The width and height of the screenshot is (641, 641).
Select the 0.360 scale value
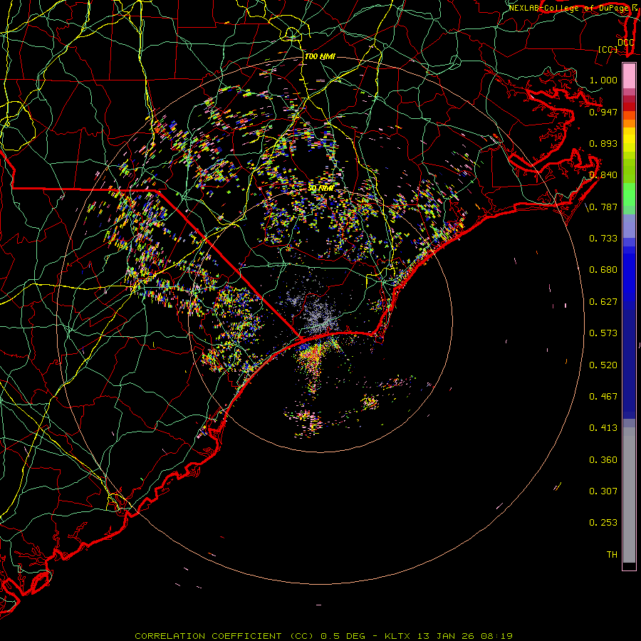click(603, 460)
